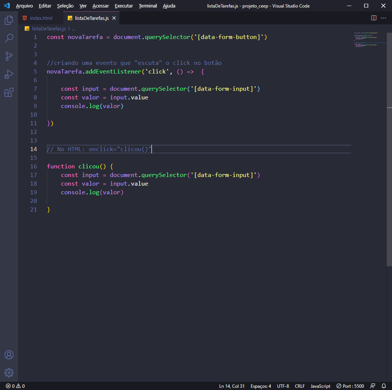Click the Ln 14, Col 31 indicator
This screenshot has width=392, height=390.
232,386
